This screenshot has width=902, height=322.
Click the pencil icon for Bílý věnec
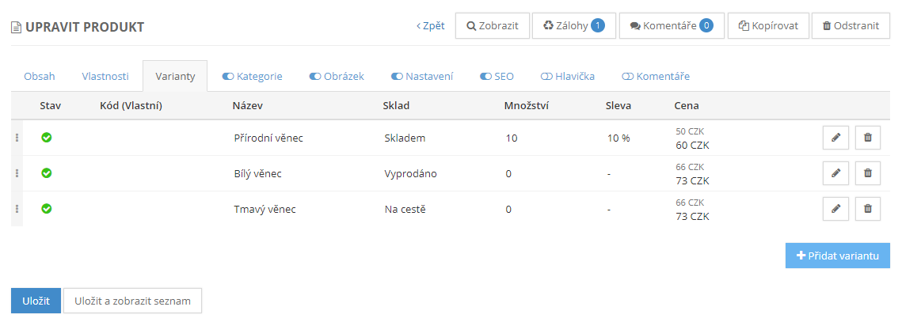pos(835,173)
